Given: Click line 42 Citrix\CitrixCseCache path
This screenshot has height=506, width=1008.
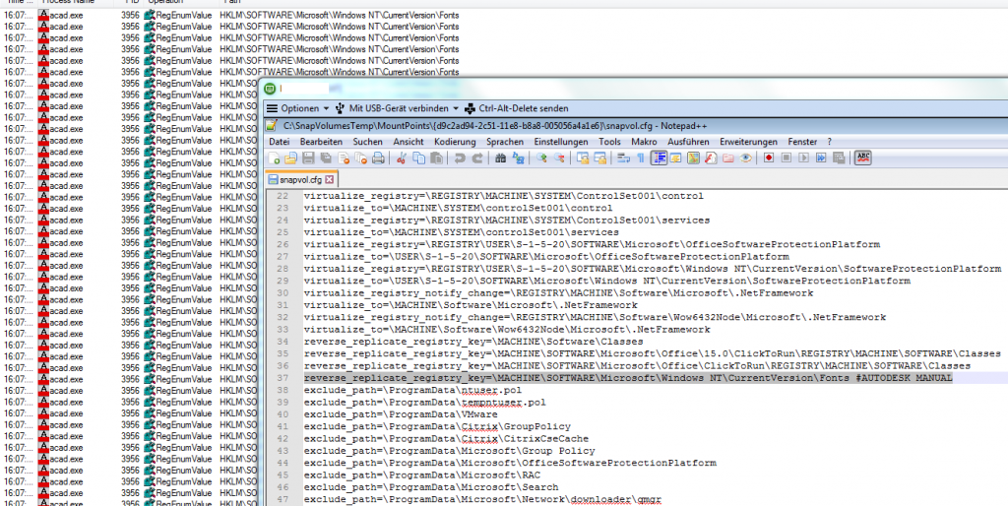Looking at the screenshot, I should pos(446,438).
